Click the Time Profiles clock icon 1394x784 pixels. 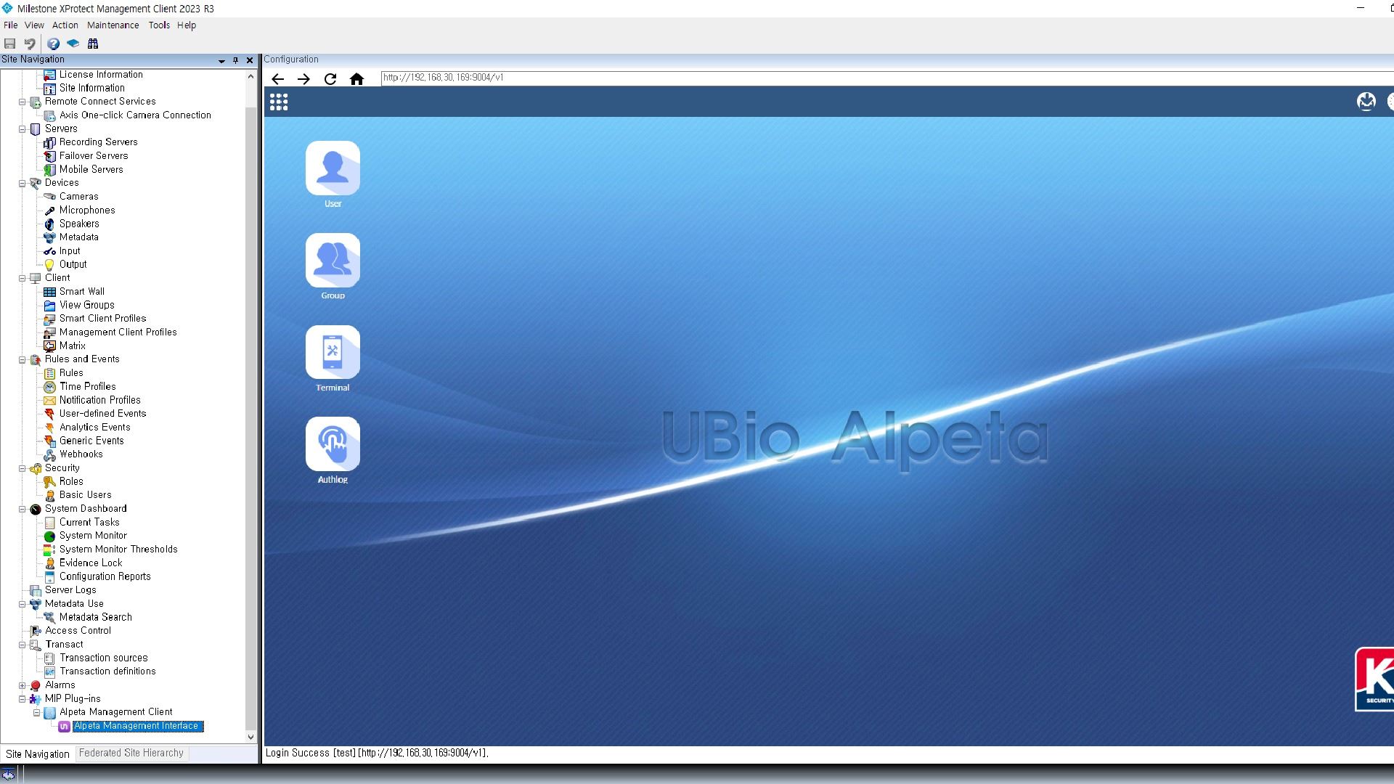[x=49, y=387]
